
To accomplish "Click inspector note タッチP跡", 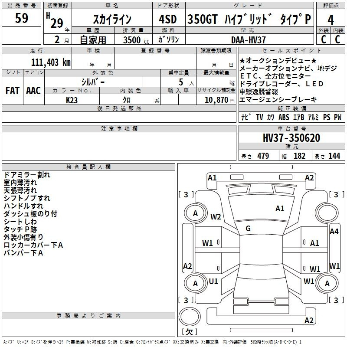I will tap(20, 229).
